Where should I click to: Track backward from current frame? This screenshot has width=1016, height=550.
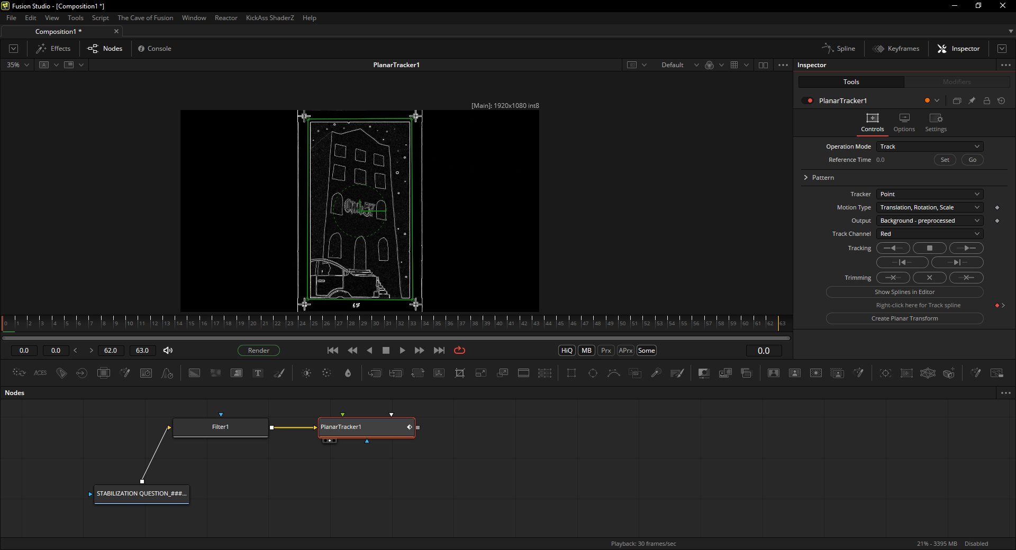point(893,248)
